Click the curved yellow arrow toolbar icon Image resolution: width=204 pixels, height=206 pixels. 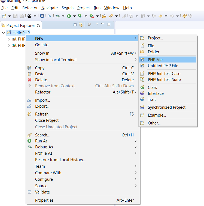tap(184, 16)
